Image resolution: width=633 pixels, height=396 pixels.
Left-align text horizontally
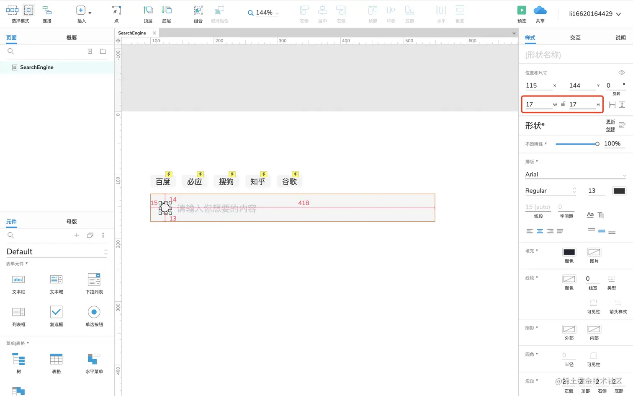point(530,231)
